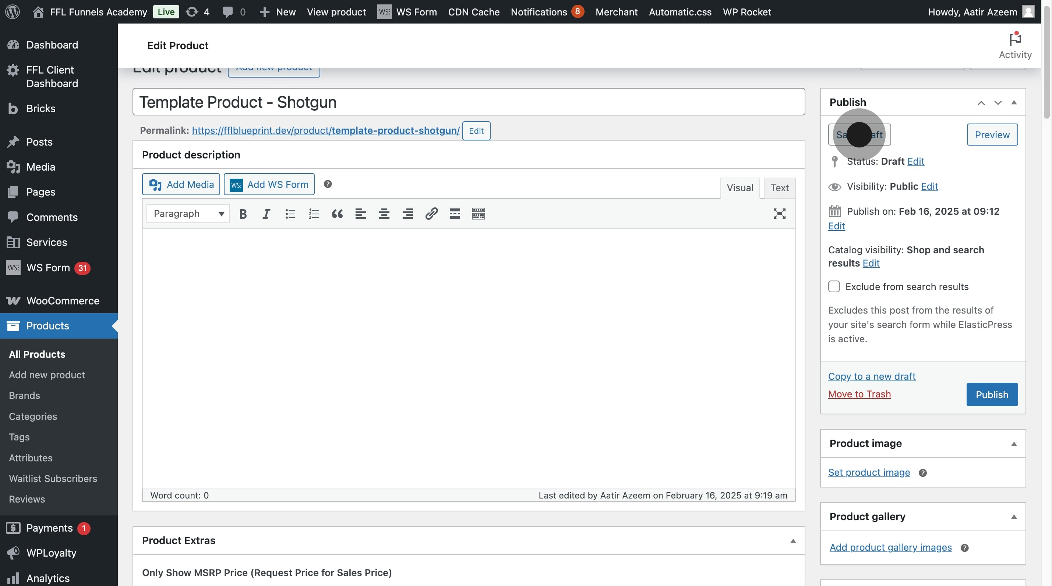Go to Categories under Products submenu
1052x586 pixels.
coord(33,417)
